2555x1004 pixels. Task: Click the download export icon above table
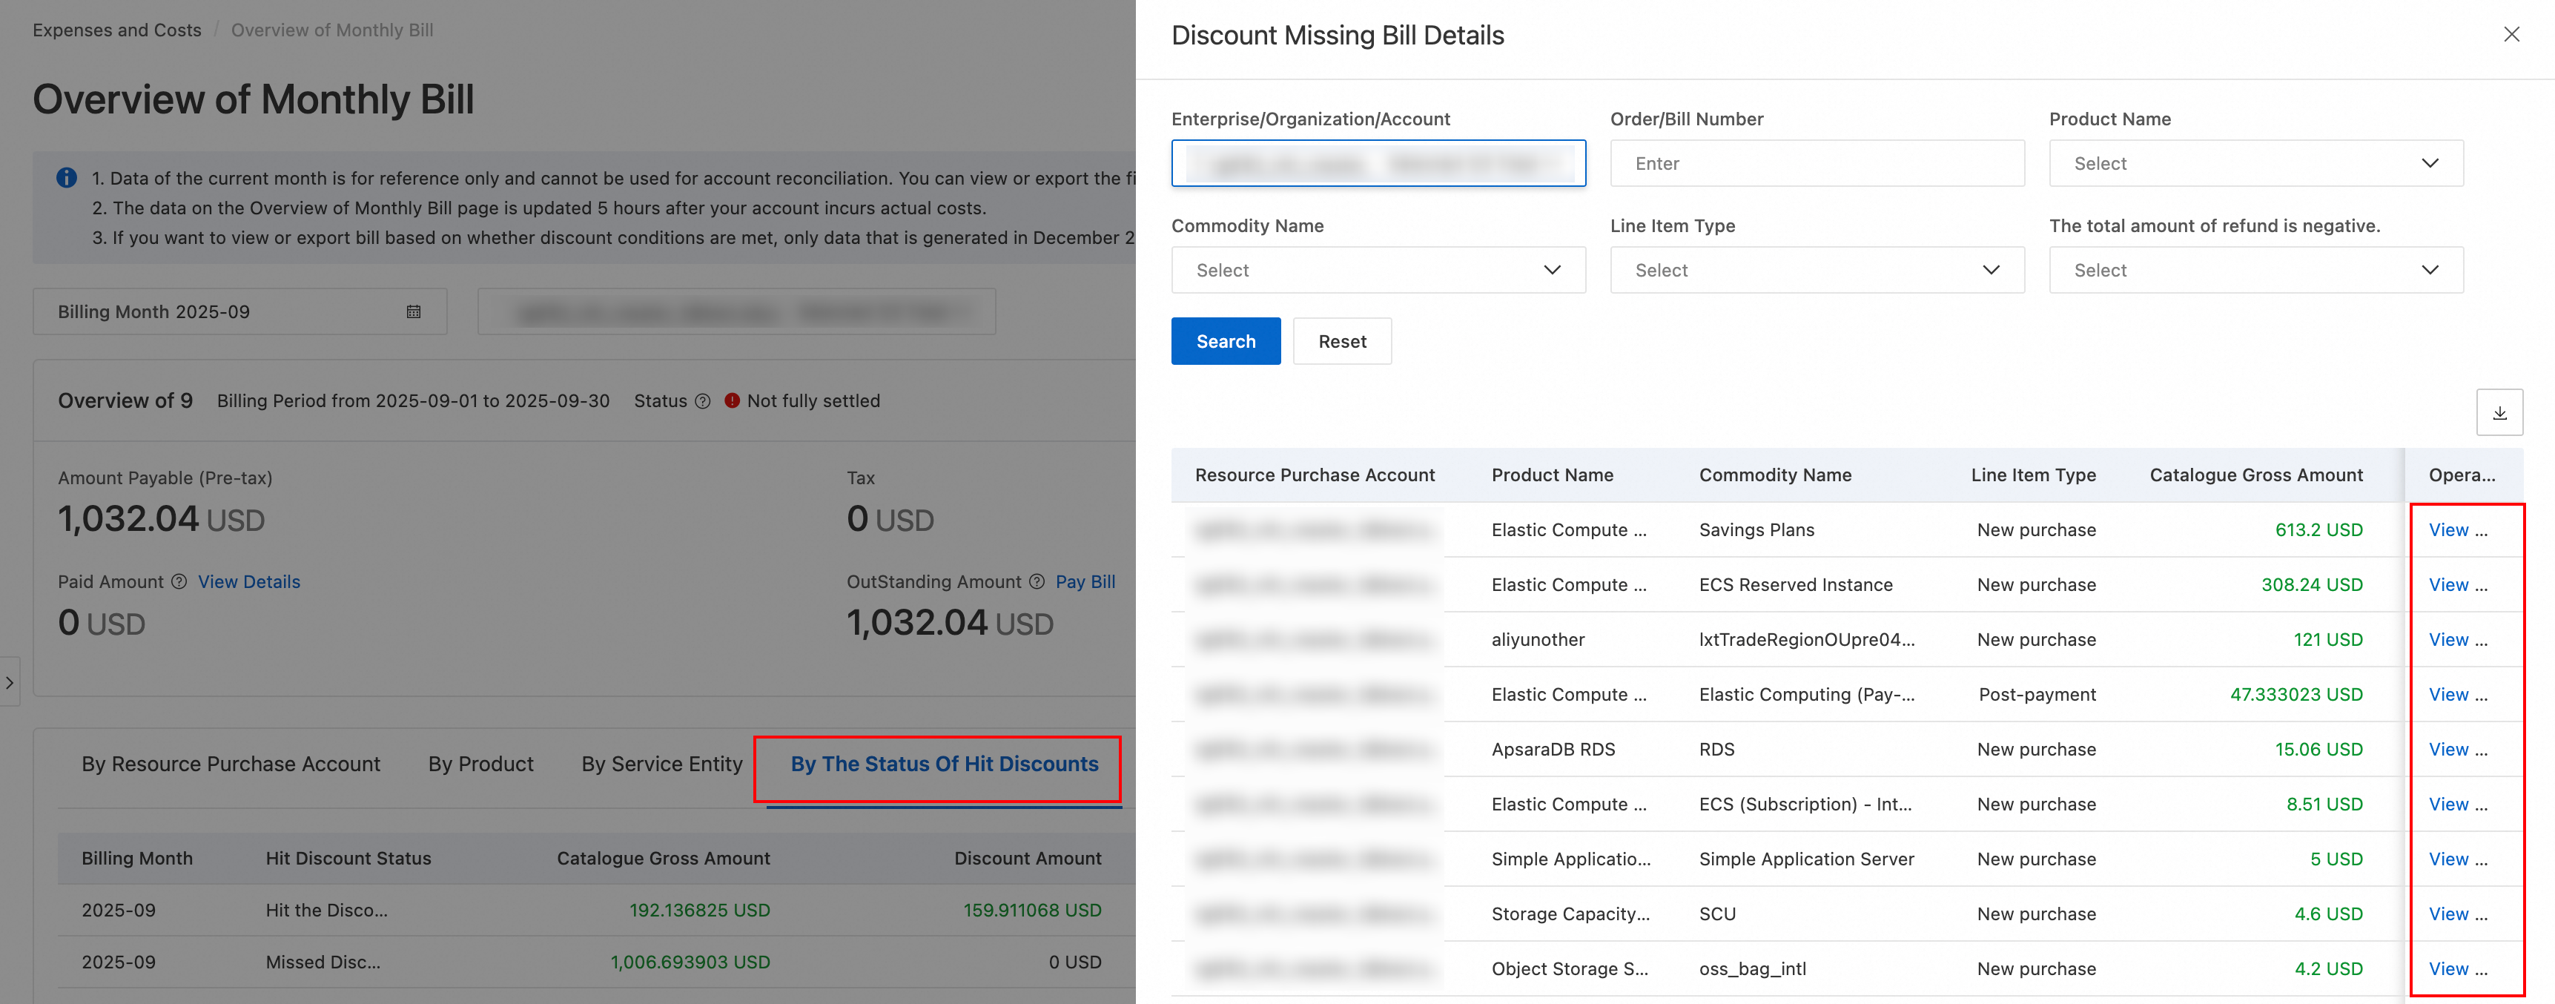(2499, 413)
